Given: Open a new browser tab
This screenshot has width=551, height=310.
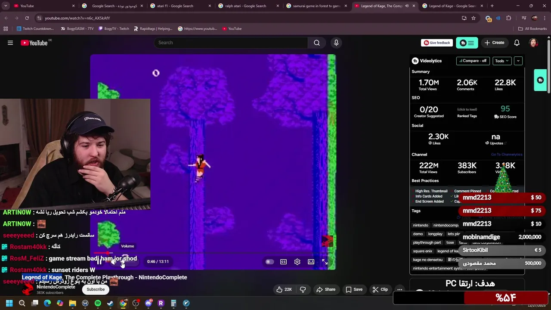Looking at the screenshot, I should click(492, 6).
